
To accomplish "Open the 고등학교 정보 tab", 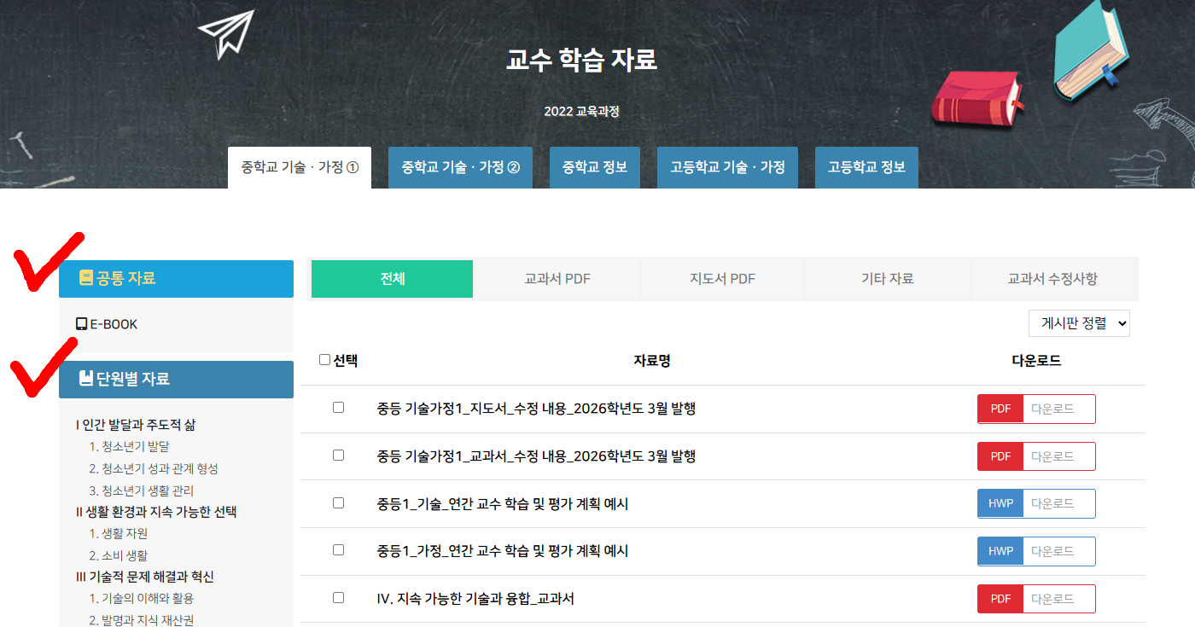I will point(866,167).
